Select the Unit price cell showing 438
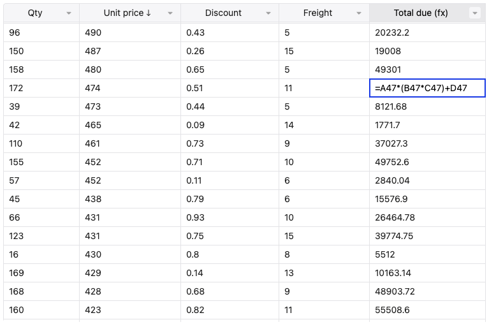Image resolution: width=496 pixels, height=329 pixels. [x=130, y=199]
